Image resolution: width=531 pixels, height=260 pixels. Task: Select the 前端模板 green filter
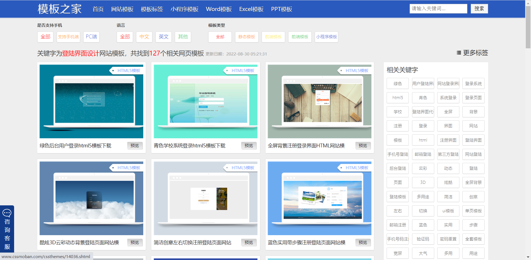[300, 37]
